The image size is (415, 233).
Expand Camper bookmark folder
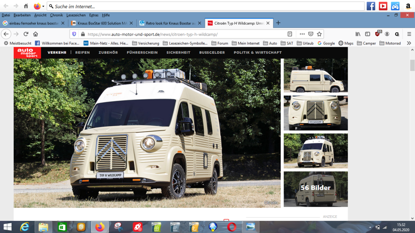(366, 43)
